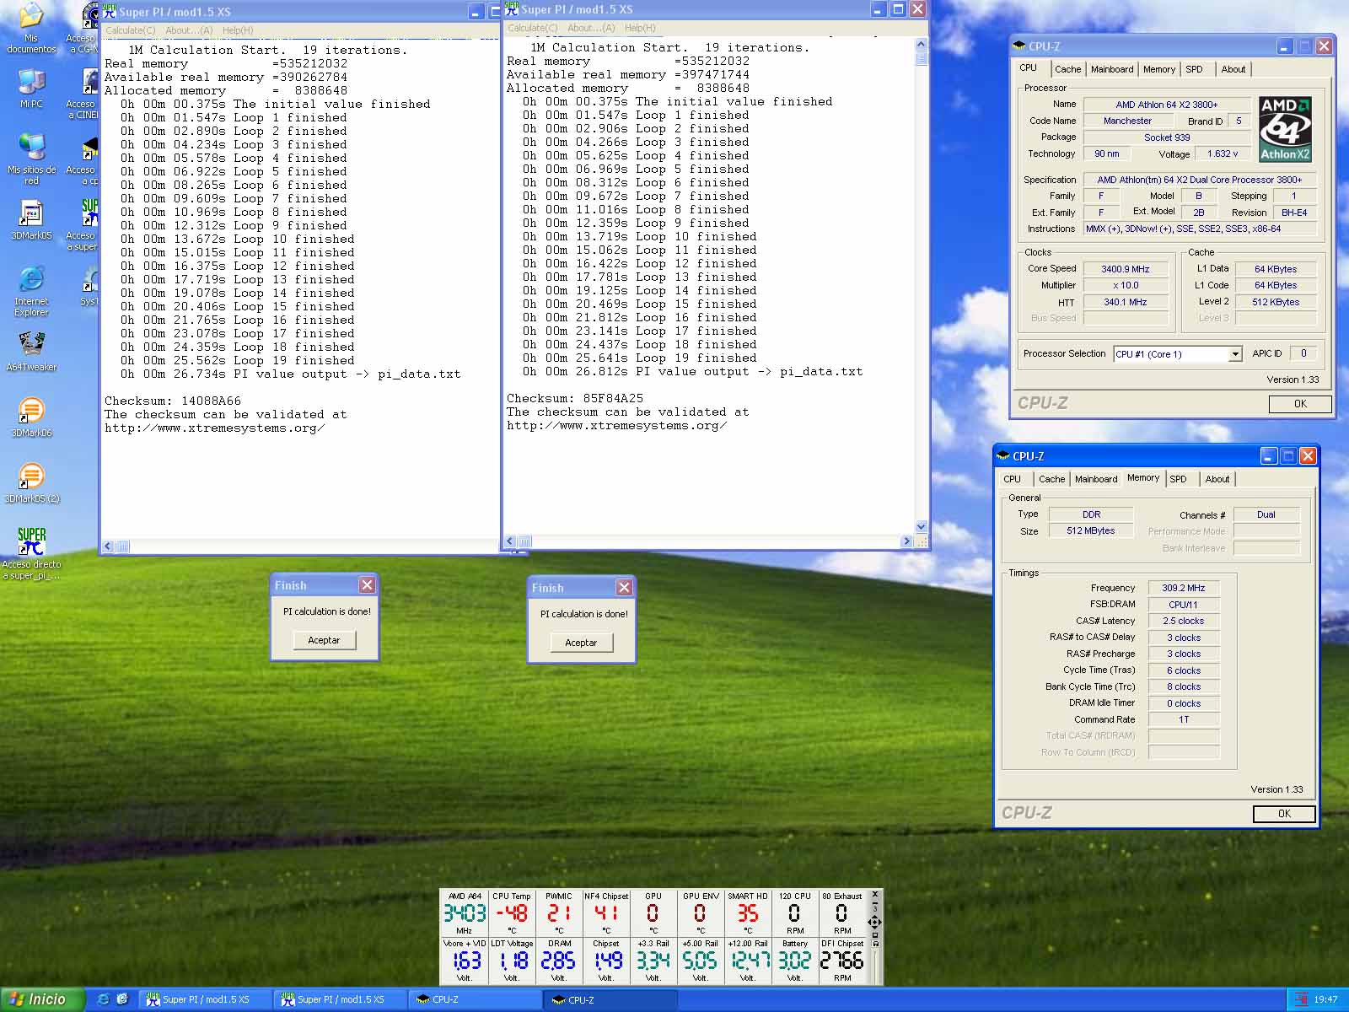1349x1012 pixels.
Task: Click the memory Frequency 309.2 MHz field
Action: [1183, 588]
